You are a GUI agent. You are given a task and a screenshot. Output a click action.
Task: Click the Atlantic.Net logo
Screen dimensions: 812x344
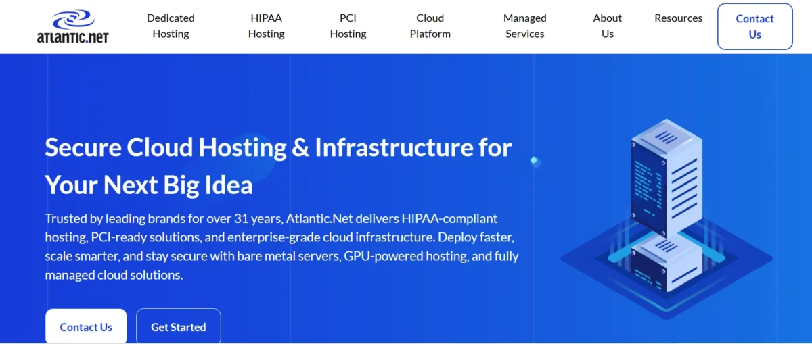click(72, 26)
